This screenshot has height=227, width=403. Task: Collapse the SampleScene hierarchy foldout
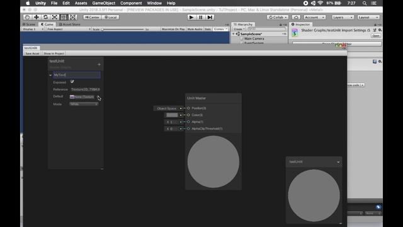tap(234, 34)
